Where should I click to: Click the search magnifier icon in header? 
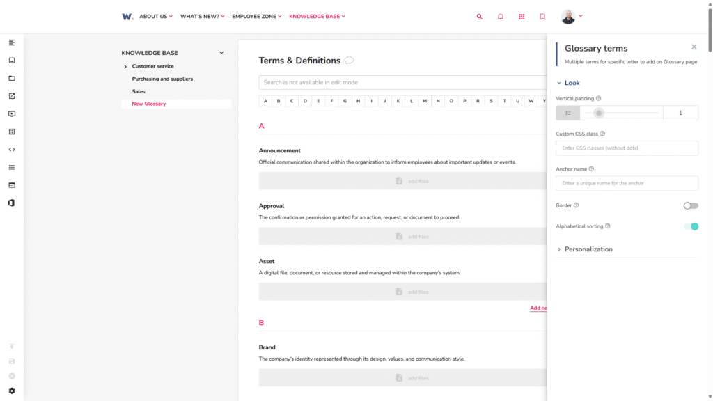click(x=479, y=17)
